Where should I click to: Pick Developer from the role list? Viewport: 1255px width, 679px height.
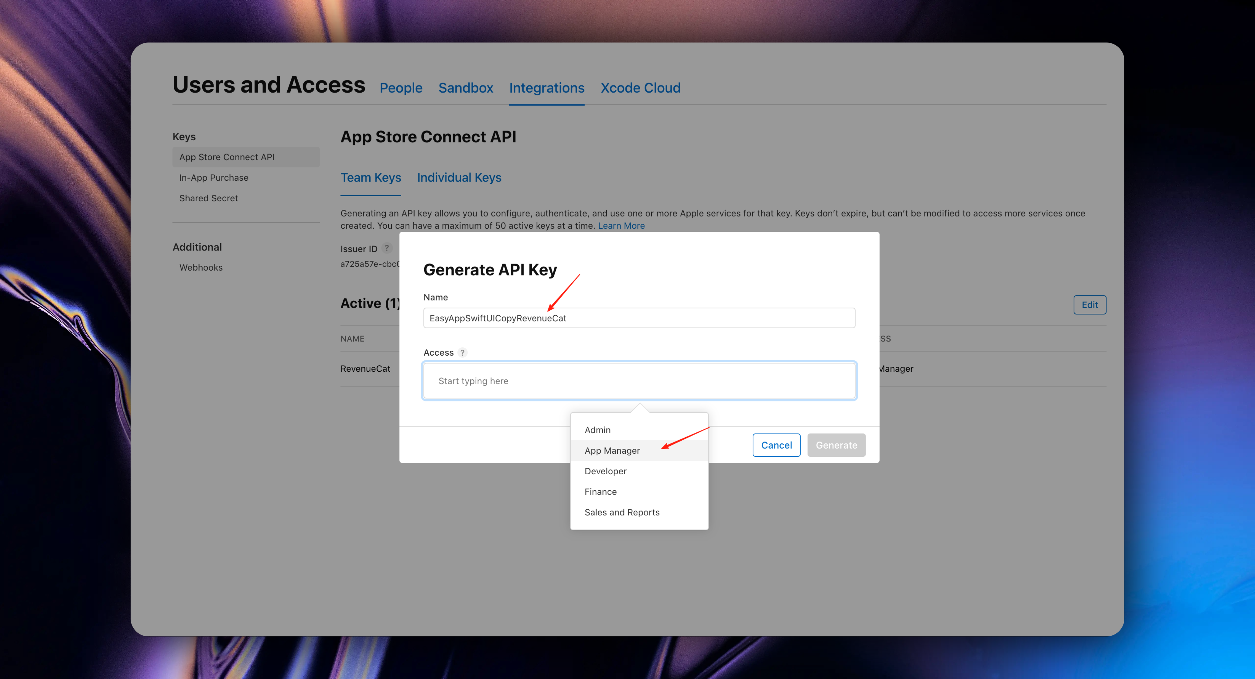(605, 470)
